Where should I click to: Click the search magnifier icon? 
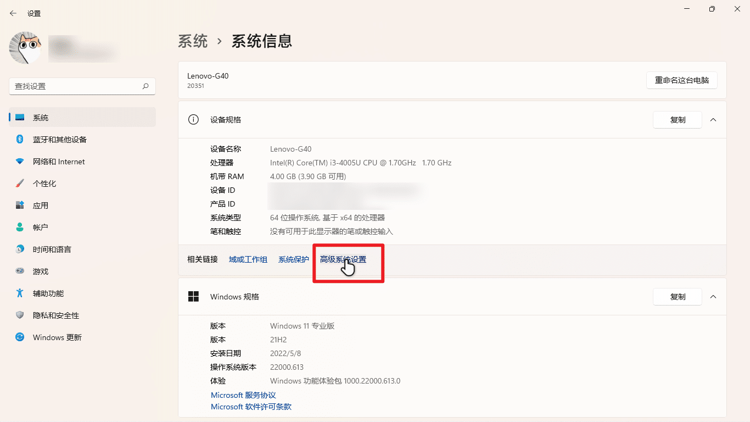145,86
